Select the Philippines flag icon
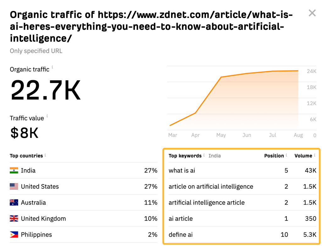The image size is (322, 246). coord(14,234)
